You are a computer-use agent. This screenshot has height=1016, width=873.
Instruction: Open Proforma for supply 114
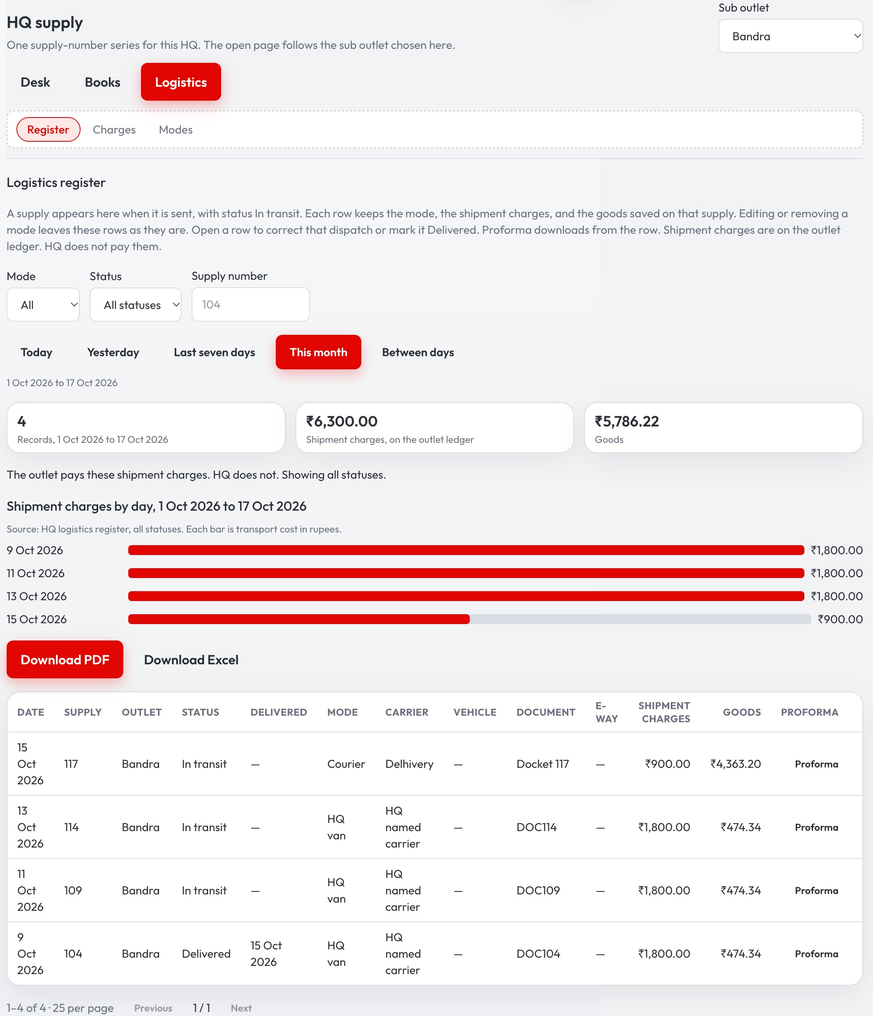coord(816,827)
